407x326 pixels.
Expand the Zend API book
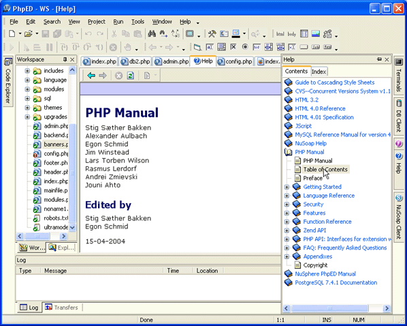pos(287,231)
